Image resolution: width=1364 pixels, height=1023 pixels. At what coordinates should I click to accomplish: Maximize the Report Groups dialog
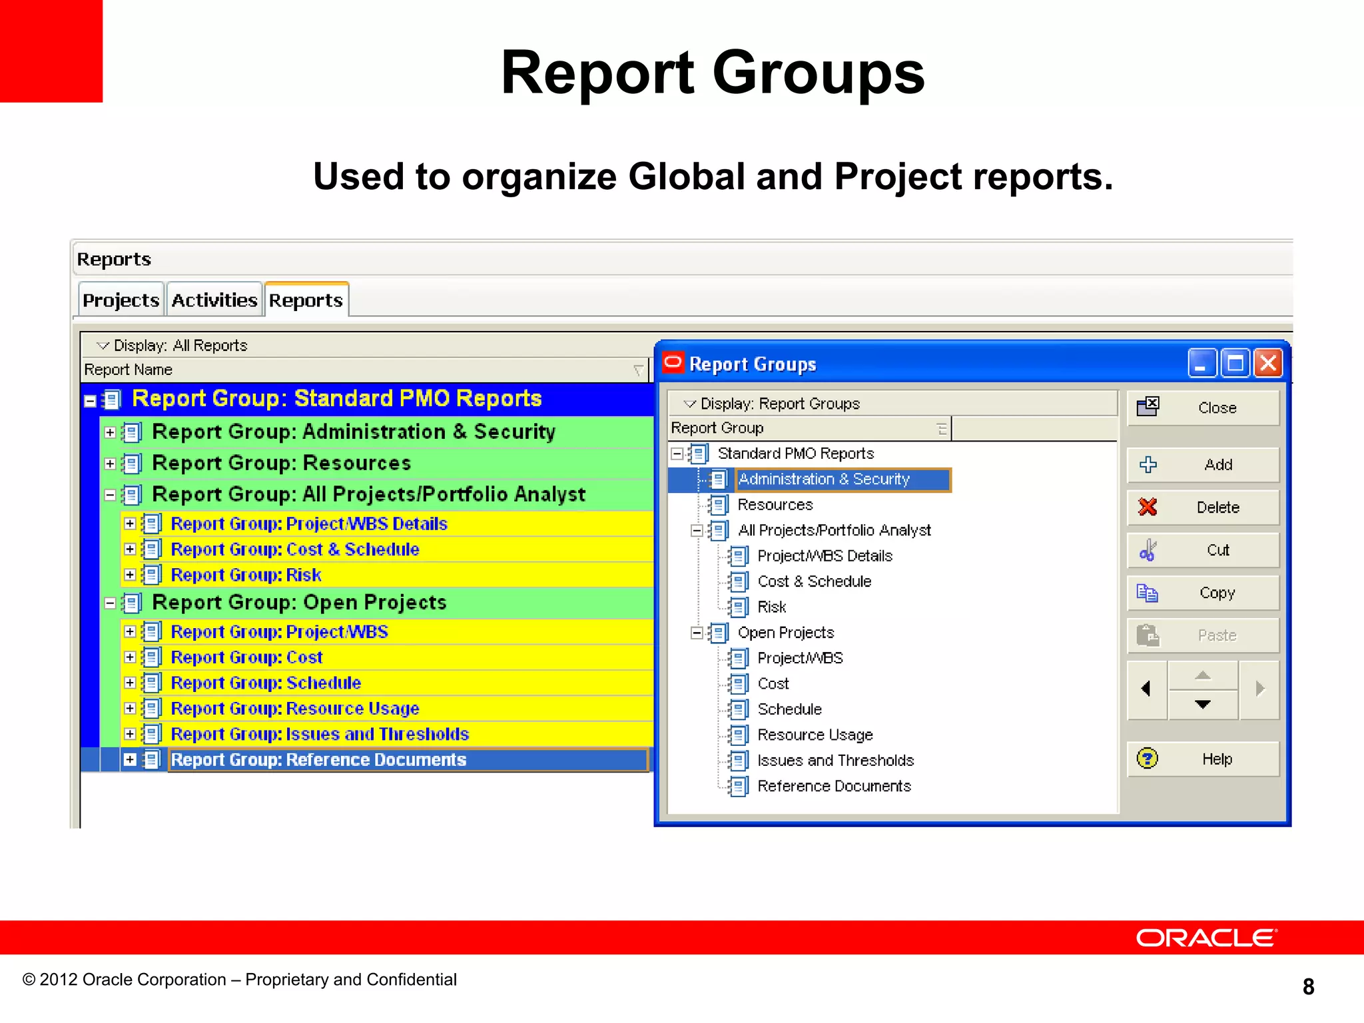[x=1235, y=364]
